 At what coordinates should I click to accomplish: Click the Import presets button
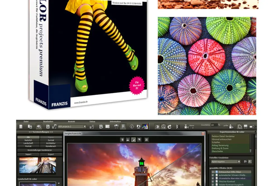28,154
